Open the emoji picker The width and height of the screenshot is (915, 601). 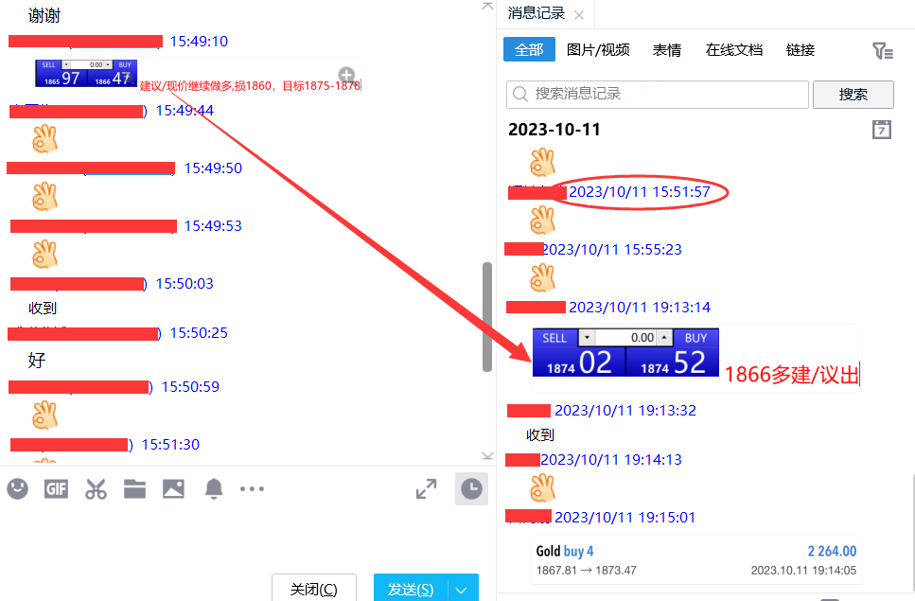(x=17, y=488)
